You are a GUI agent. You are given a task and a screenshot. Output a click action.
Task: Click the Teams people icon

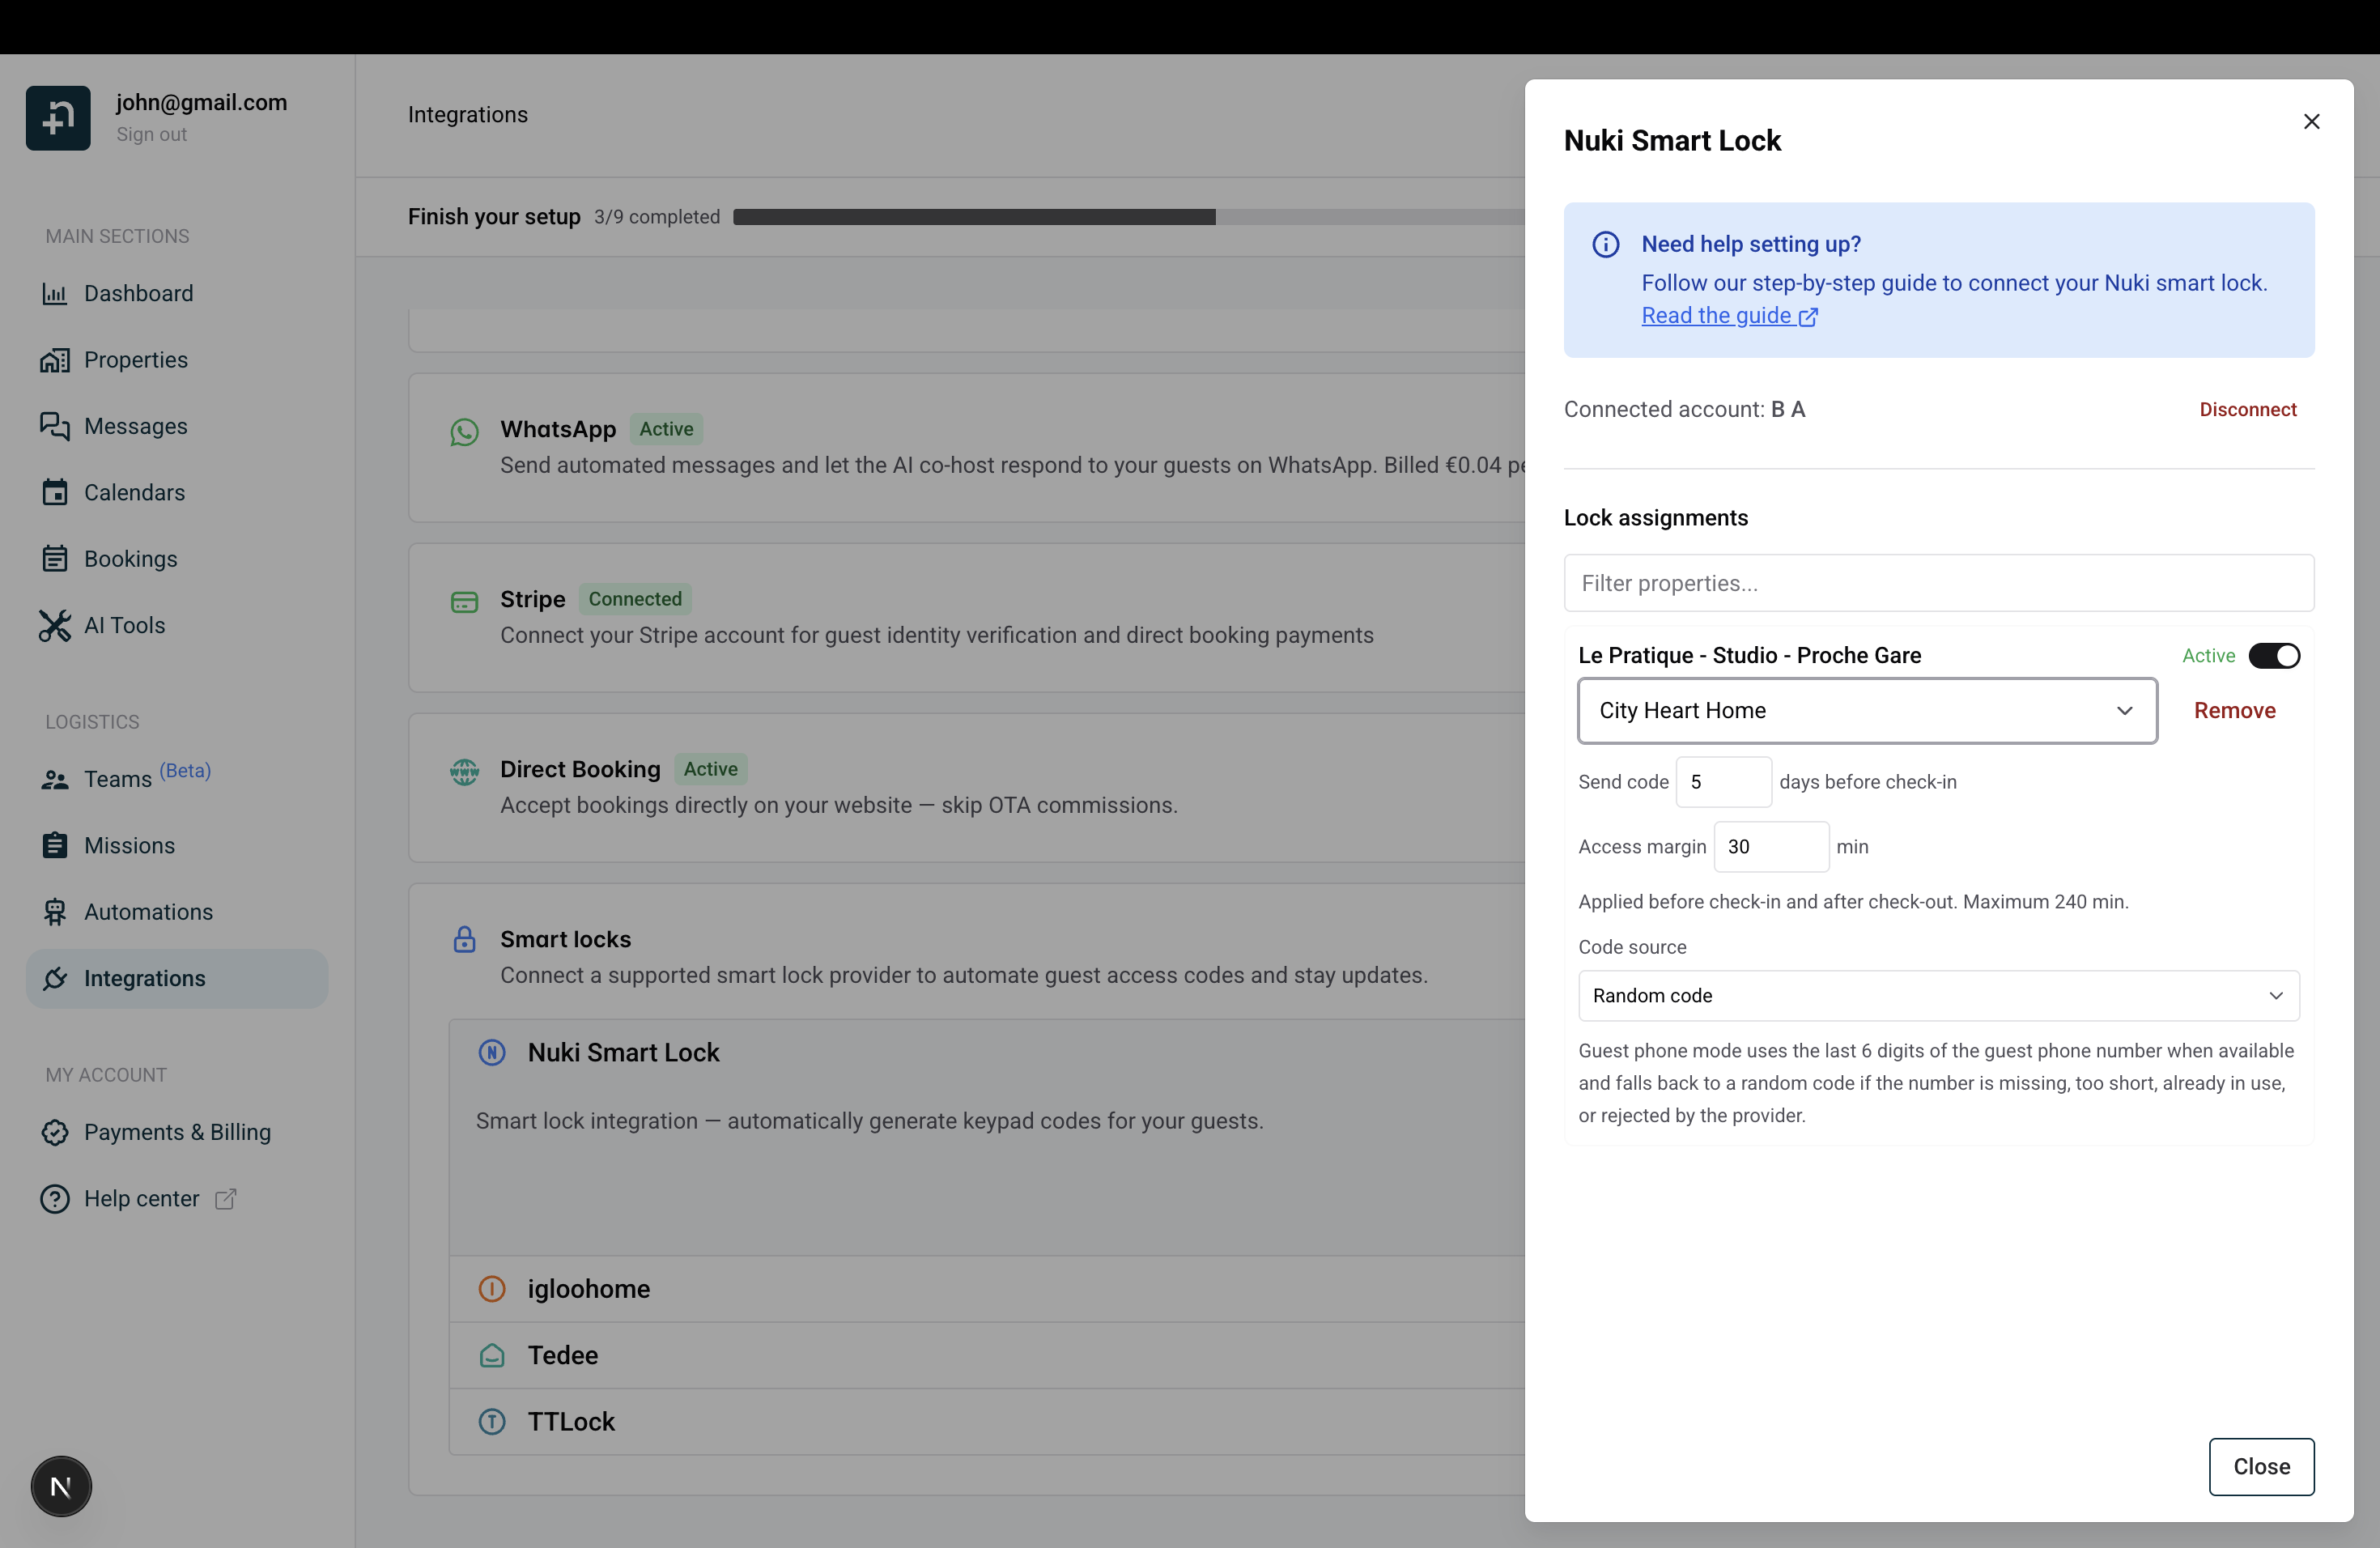(x=55, y=780)
